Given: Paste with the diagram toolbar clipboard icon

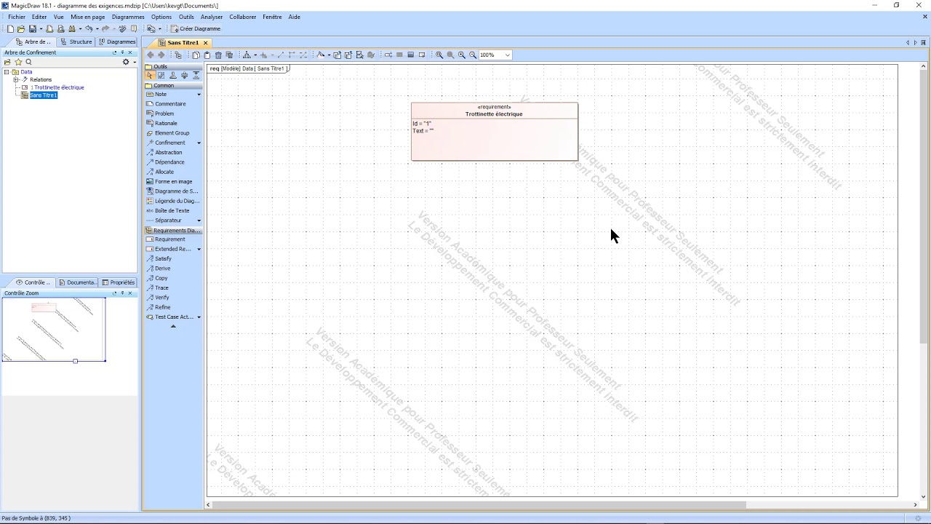Looking at the screenshot, I should point(207,55).
